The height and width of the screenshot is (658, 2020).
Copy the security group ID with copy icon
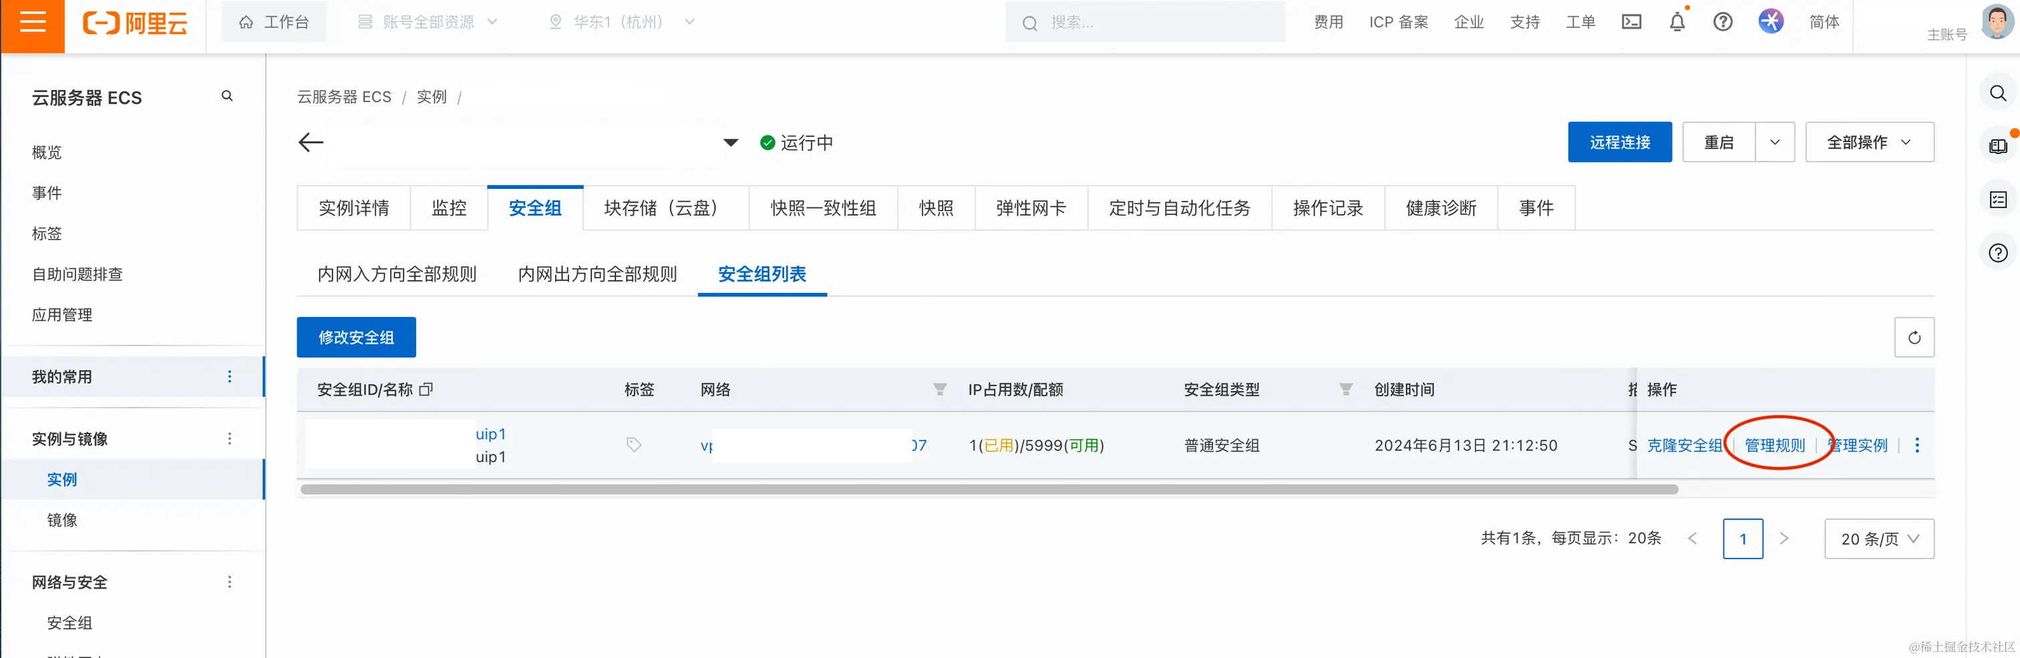(x=426, y=389)
